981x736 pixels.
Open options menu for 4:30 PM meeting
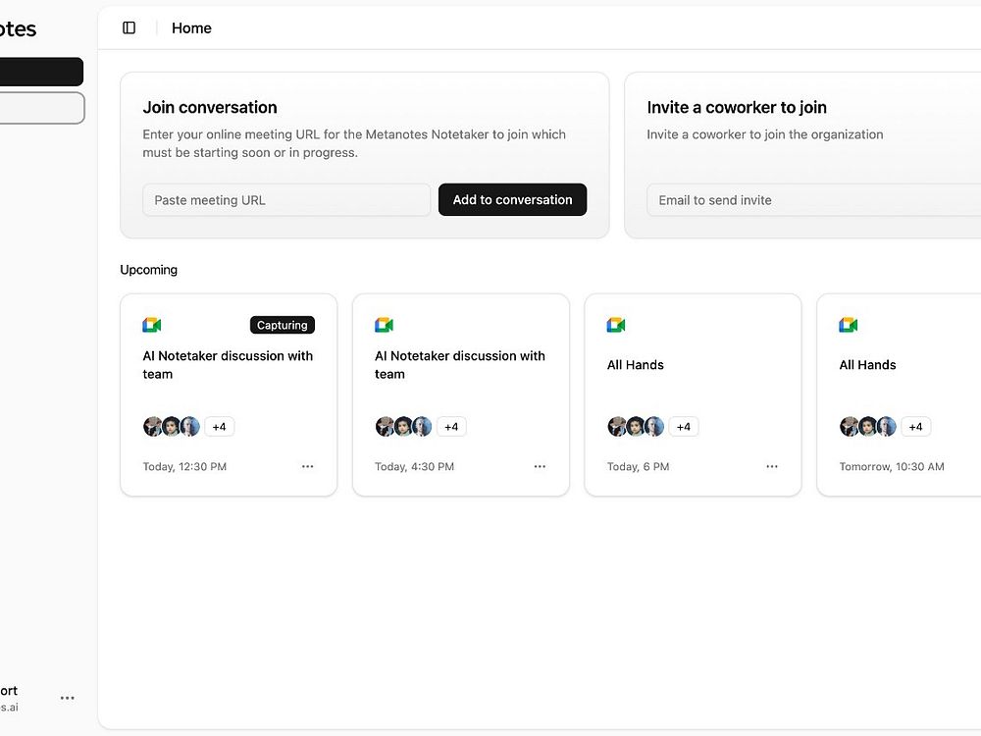(540, 466)
